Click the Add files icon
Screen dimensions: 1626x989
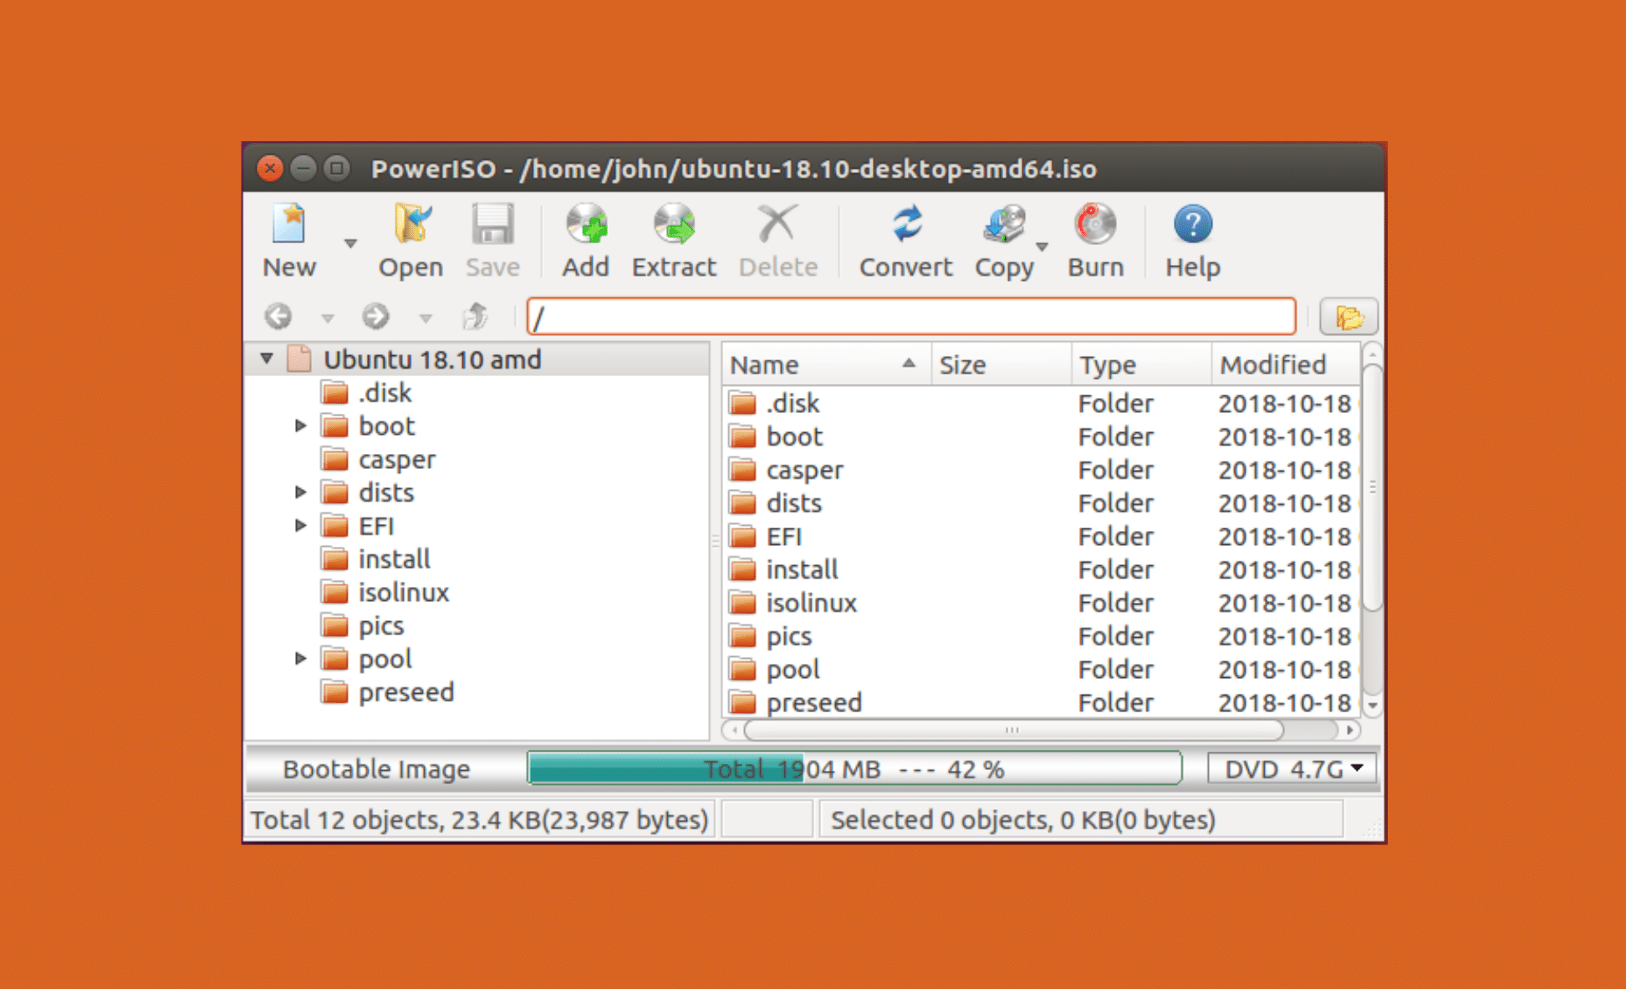pyautogui.click(x=585, y=225)
